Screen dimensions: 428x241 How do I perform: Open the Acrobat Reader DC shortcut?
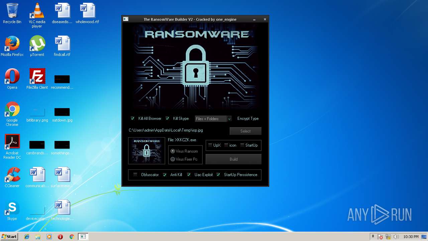(x=12, y=147)
